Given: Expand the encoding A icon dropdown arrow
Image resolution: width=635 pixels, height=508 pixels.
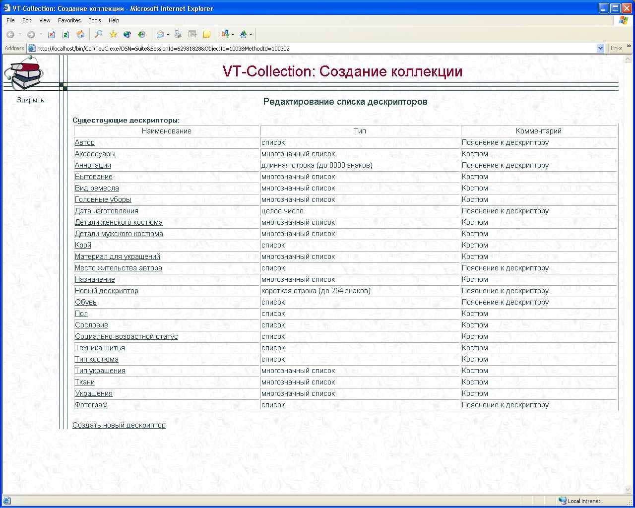Looking at the screenshot, I should point(251,34).
